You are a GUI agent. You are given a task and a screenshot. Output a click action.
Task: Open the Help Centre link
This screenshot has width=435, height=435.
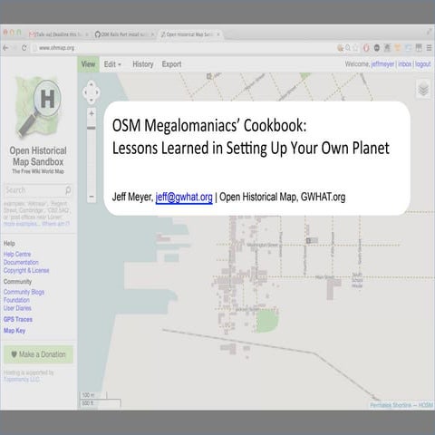click(17, 255)
